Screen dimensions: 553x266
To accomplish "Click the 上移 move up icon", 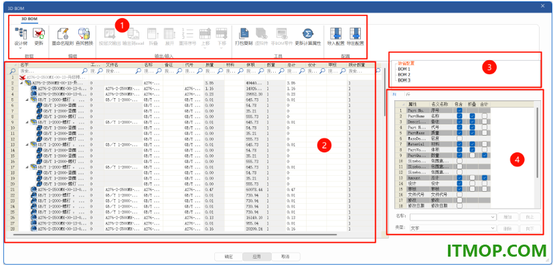I will [206, 33].
